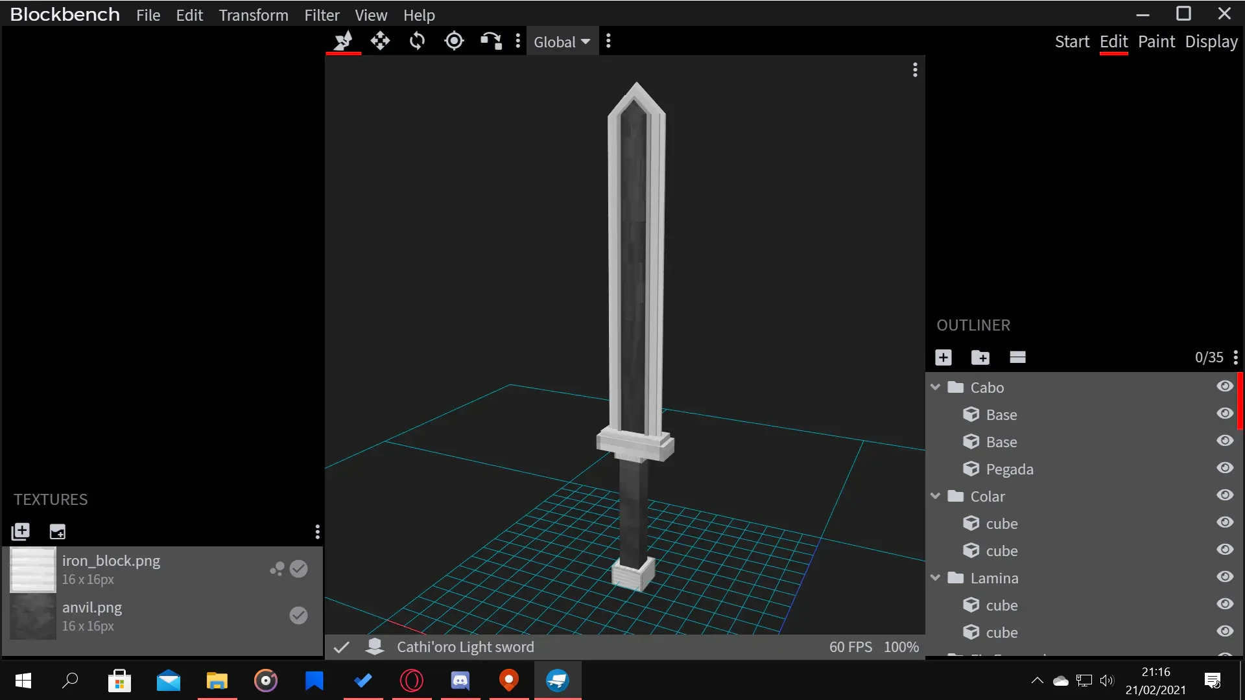Collapse the Cabo group
This screenshot has height=700, width=1245.
point(935,387)
